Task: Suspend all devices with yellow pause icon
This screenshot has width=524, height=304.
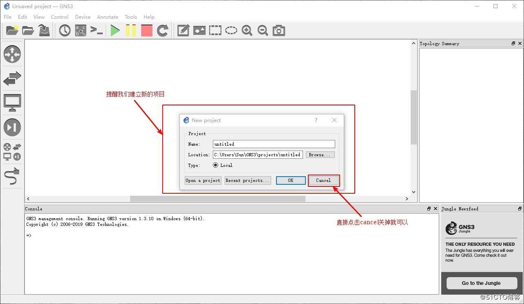Action: (x=131, y=31)
